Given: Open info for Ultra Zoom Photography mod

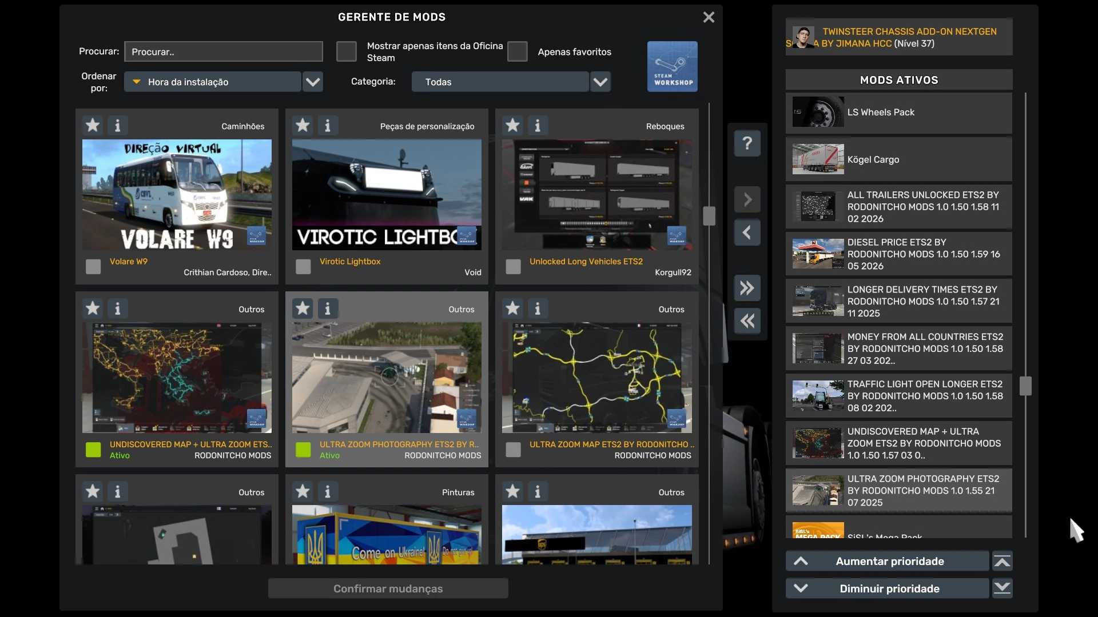Looking at the screenshot, I should [328, 308].
